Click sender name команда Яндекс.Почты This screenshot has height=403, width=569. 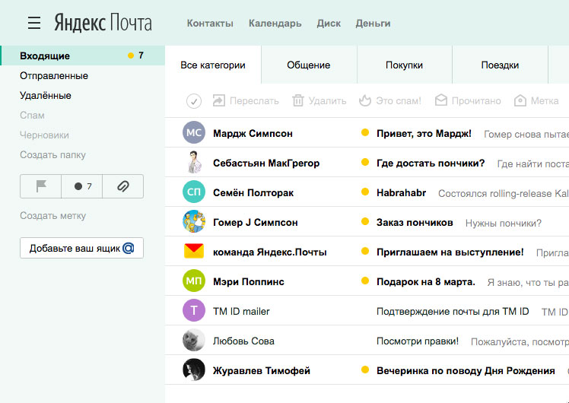click(269, 252)
